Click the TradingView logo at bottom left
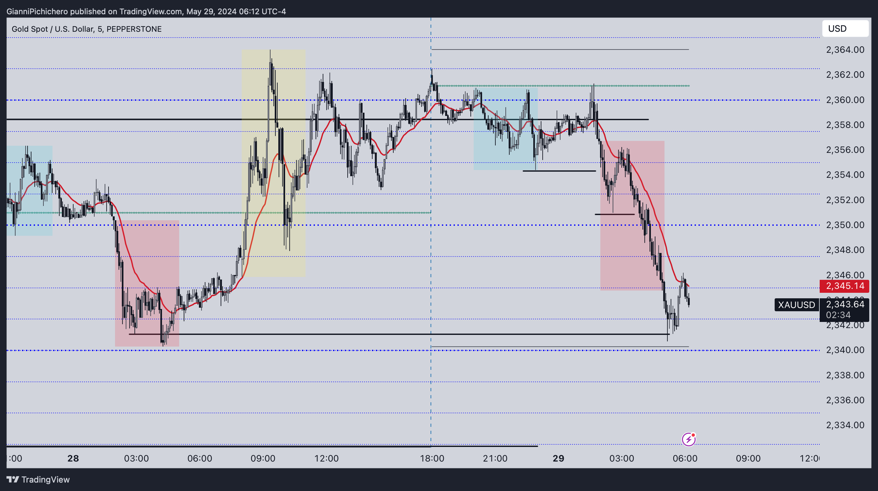Viewport: 878px width, 491px height. [x=38, y=479]
